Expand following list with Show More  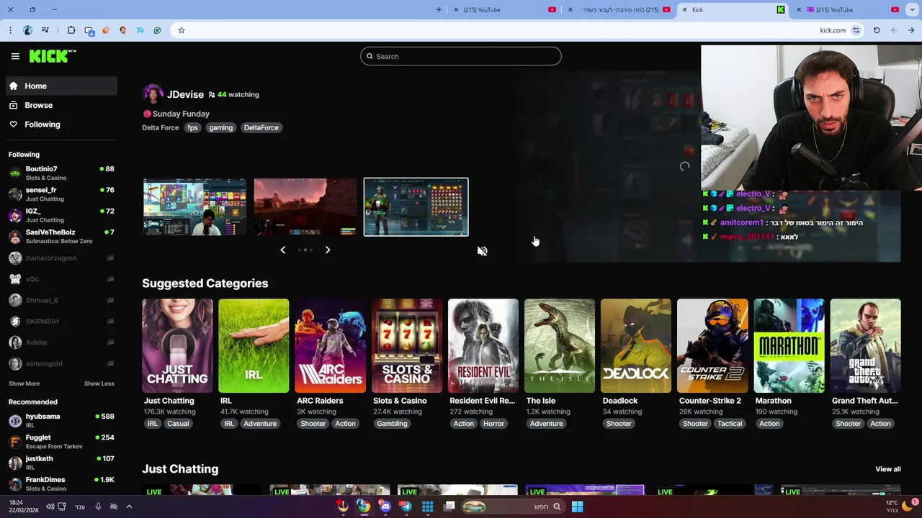(x=24, y=383)
